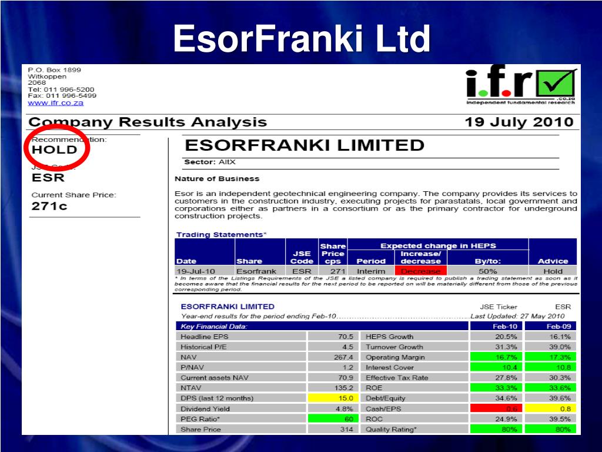The image size is (602, 452).
Task: Click the 'Hold' advice cell in table
Action: click(553, 271)
